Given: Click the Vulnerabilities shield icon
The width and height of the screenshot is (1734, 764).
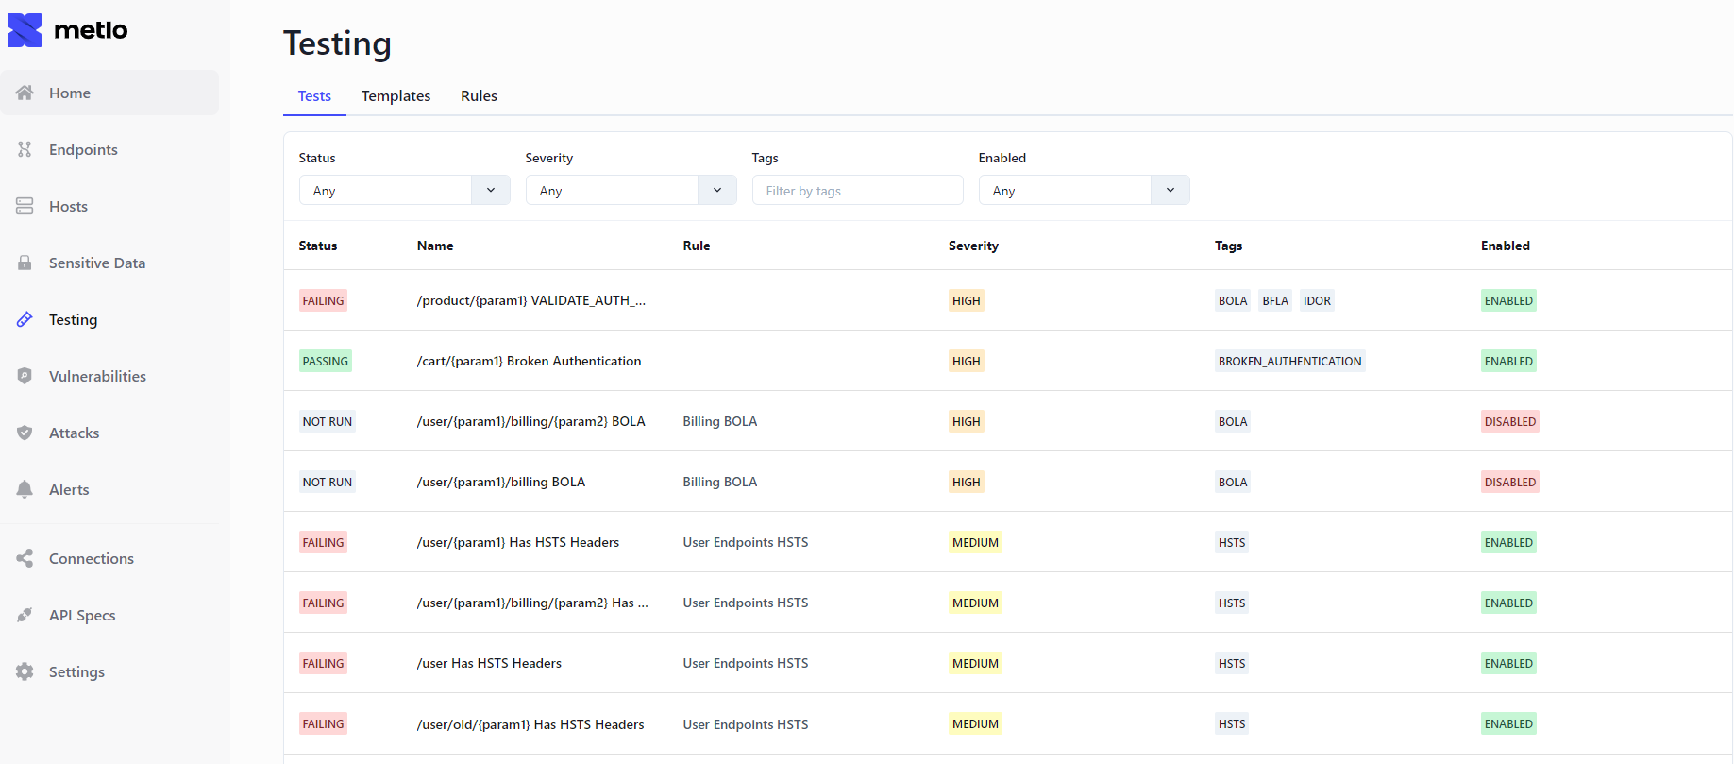Looking at the screenshot, I should tap(25, 376).
